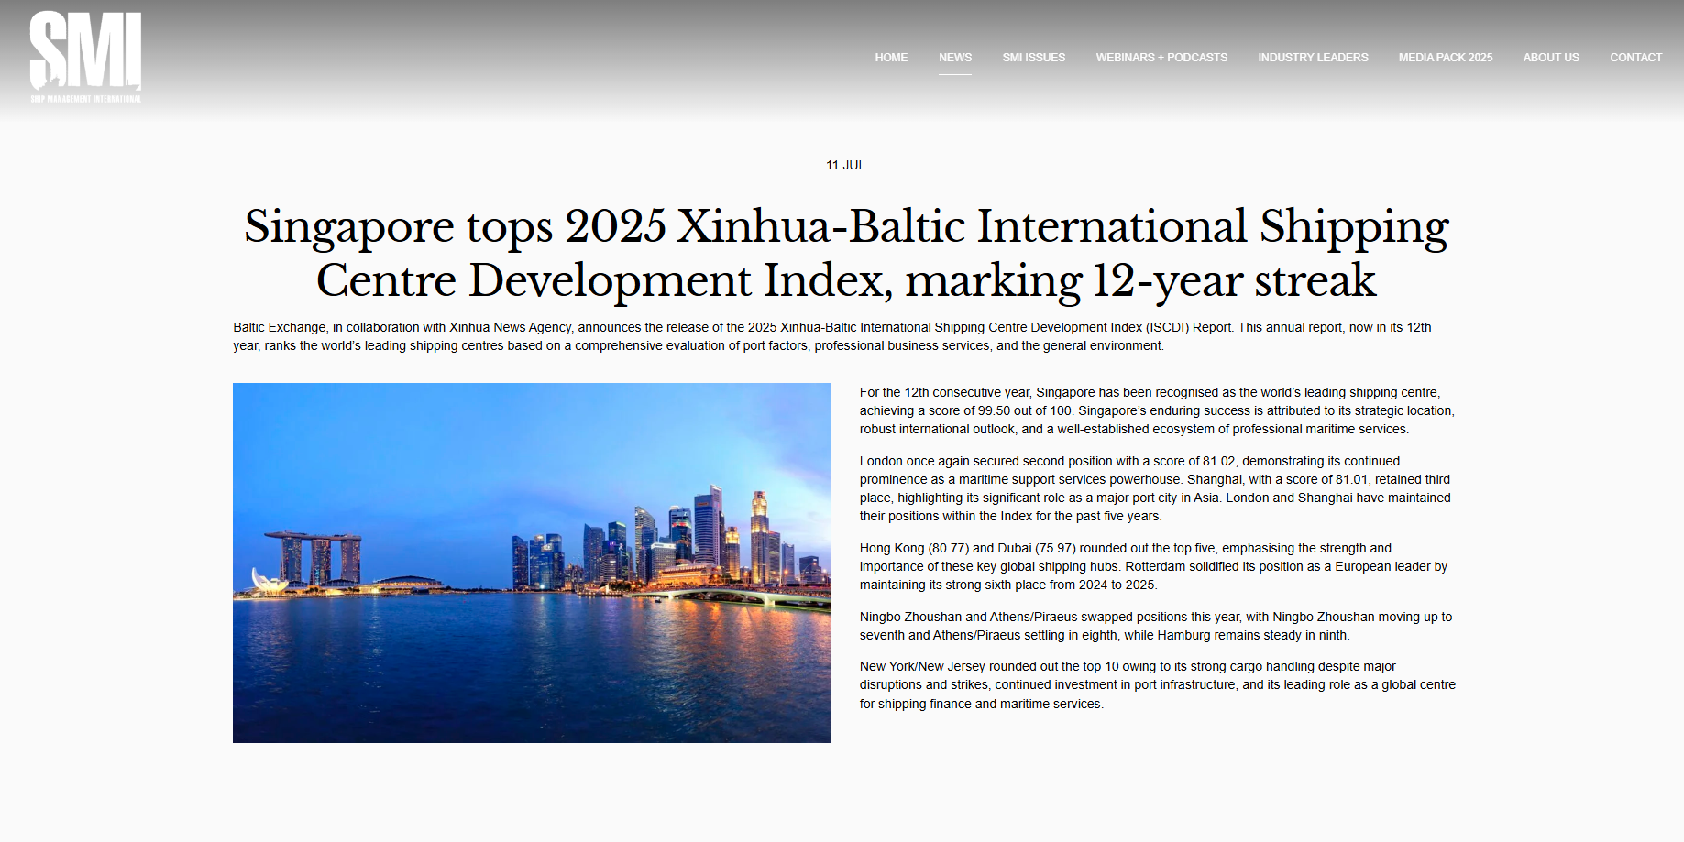
Task: Click the New York/New Jersey paragraph
Action: (x=1157, y=684)
